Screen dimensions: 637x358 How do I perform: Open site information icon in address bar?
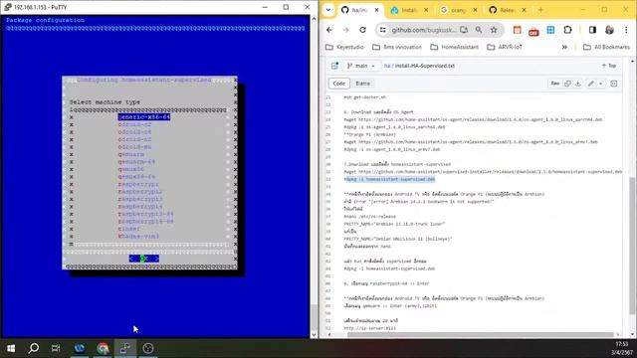click(x=382, y=30)
